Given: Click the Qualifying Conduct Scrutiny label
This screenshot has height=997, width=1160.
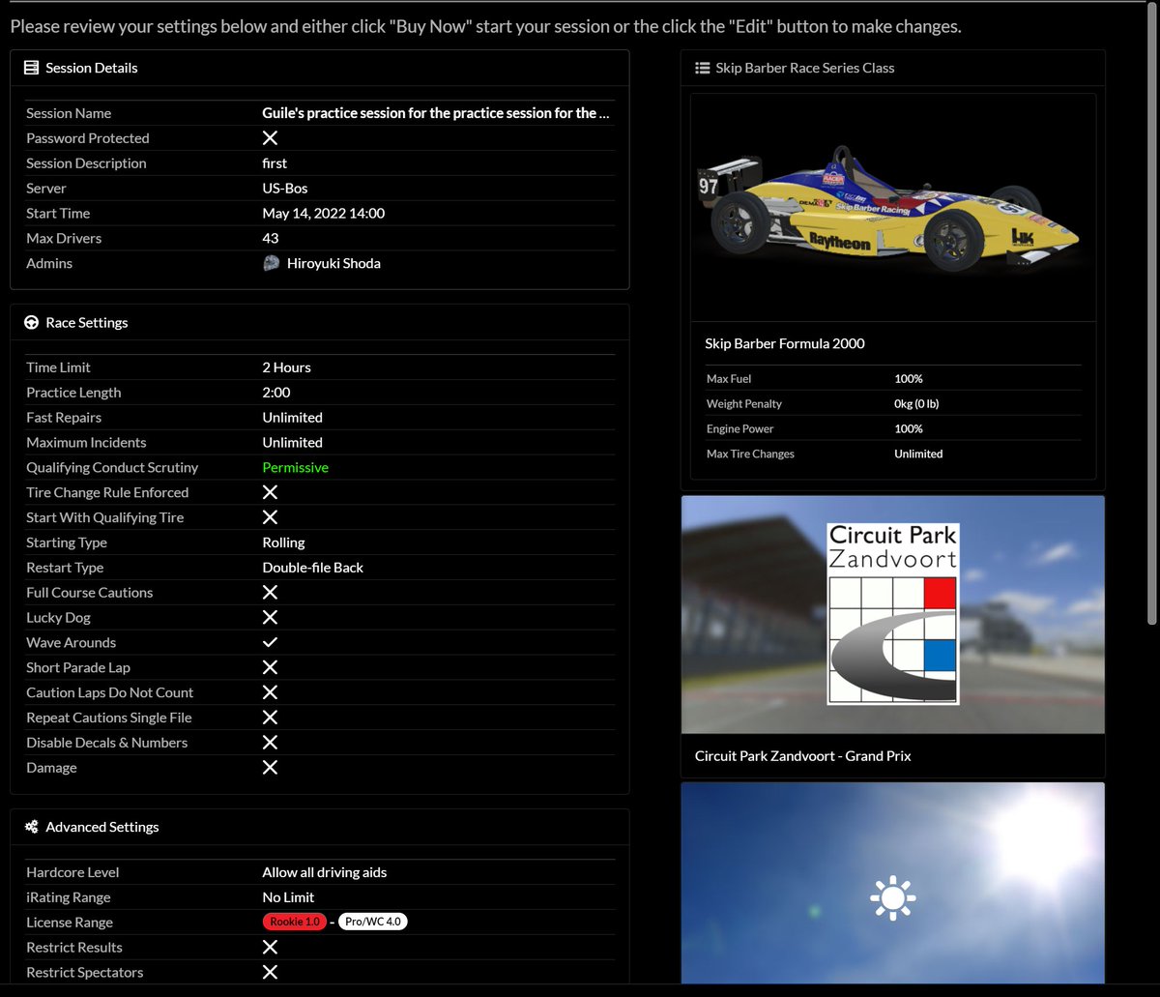Looking at the screenshot, I should coord(112,467).
